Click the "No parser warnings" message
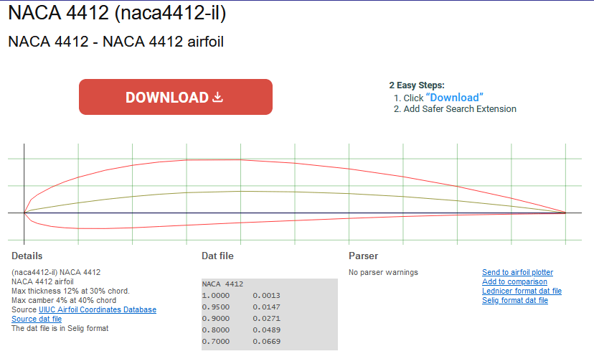Viewport: 594px width, 364px height. [x=383, y=273]
